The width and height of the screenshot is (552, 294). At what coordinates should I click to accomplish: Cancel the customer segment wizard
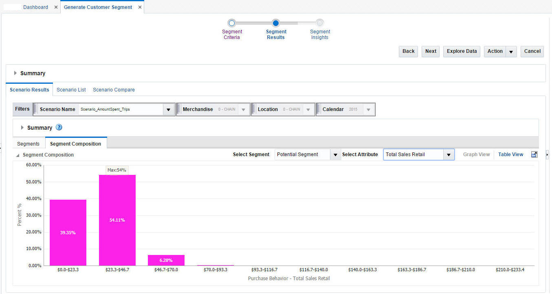click(x=532, y=51)
